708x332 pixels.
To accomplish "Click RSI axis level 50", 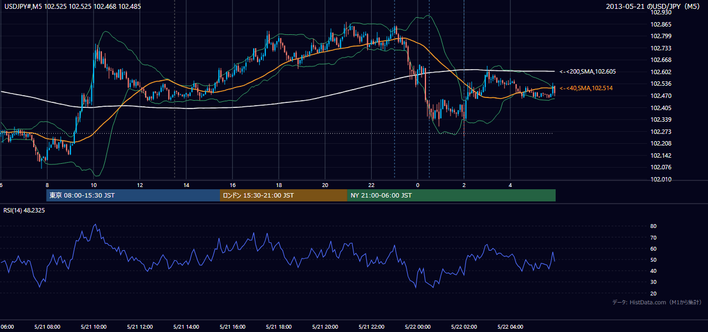I will (x=654, y=260).
